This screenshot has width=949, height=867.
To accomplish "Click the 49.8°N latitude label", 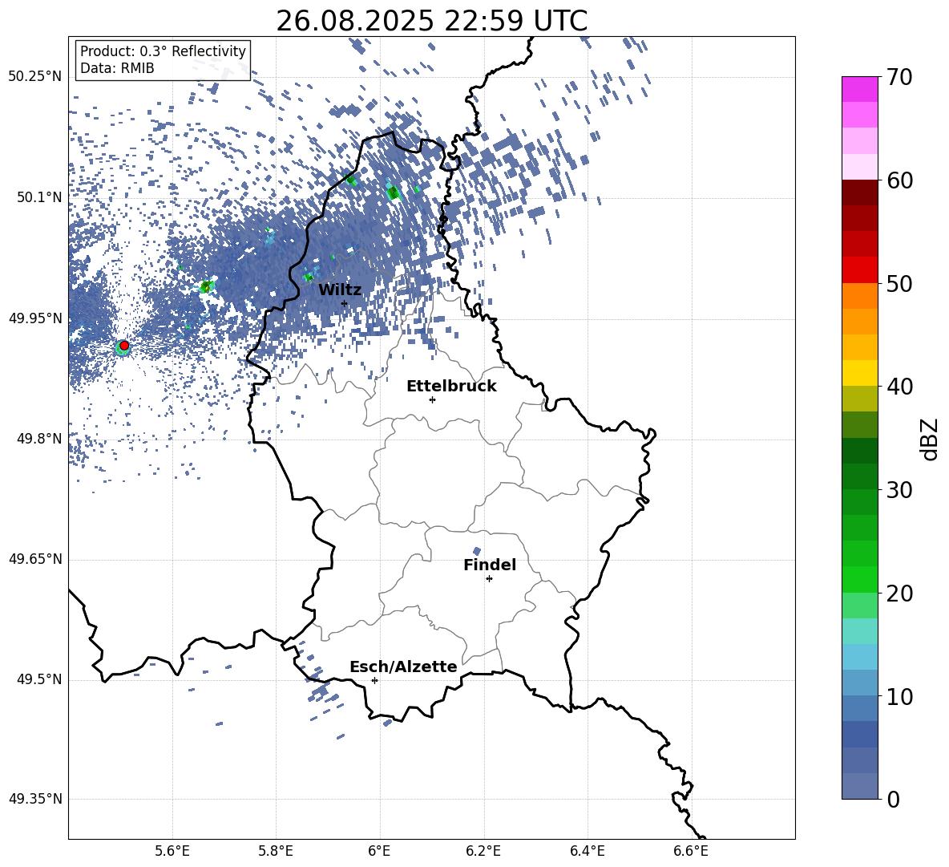I will point(39,439).
